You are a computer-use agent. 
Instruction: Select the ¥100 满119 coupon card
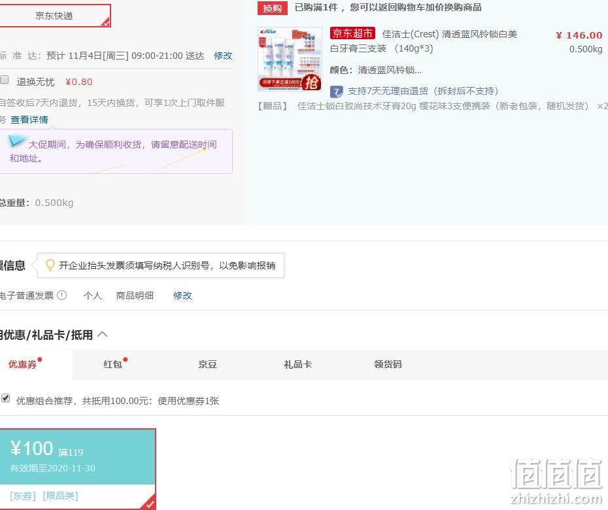[76, 469]
